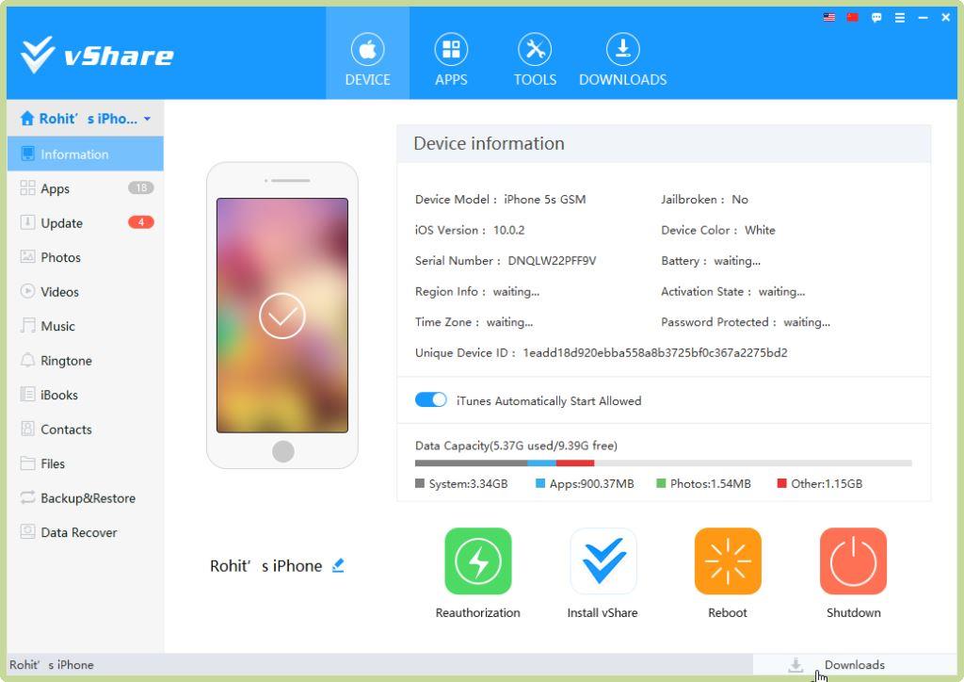Click the iPhone screen preview image

282,316
